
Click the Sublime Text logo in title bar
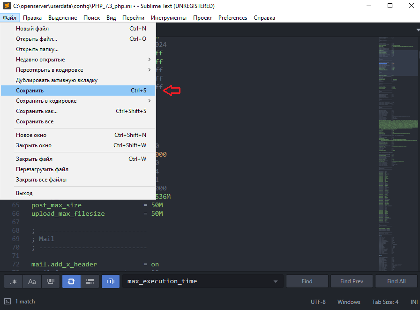click(x=7, y=6)
